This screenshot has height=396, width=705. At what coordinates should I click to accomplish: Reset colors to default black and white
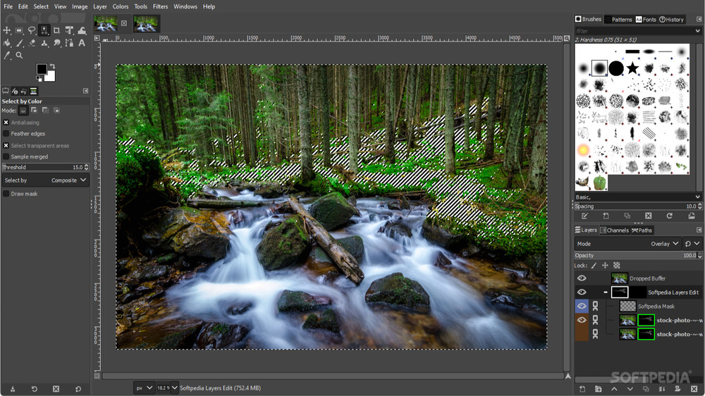point(39,79)
